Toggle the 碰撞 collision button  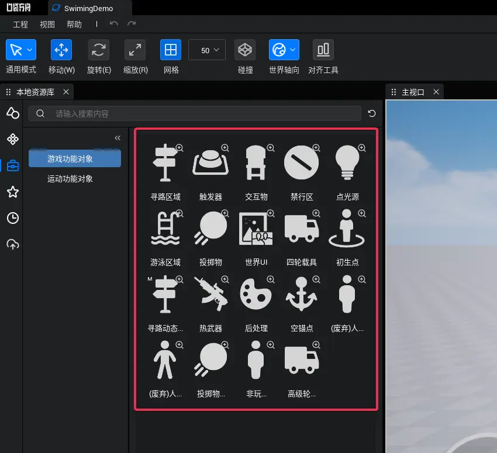click(x=245, y=50)
